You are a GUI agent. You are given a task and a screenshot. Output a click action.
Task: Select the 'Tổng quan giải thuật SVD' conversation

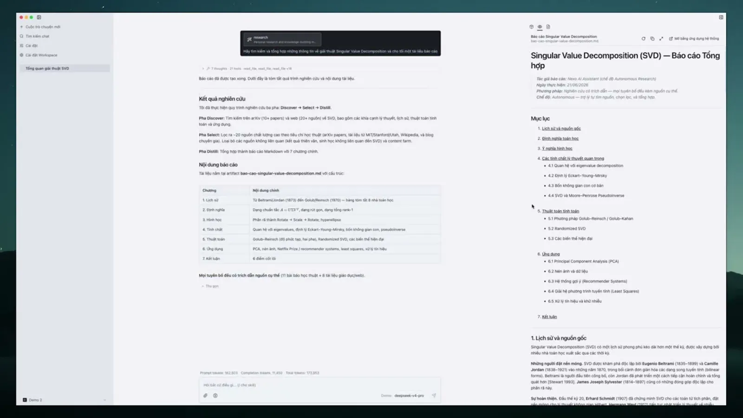pyautogui.click(x=65, y=68)
